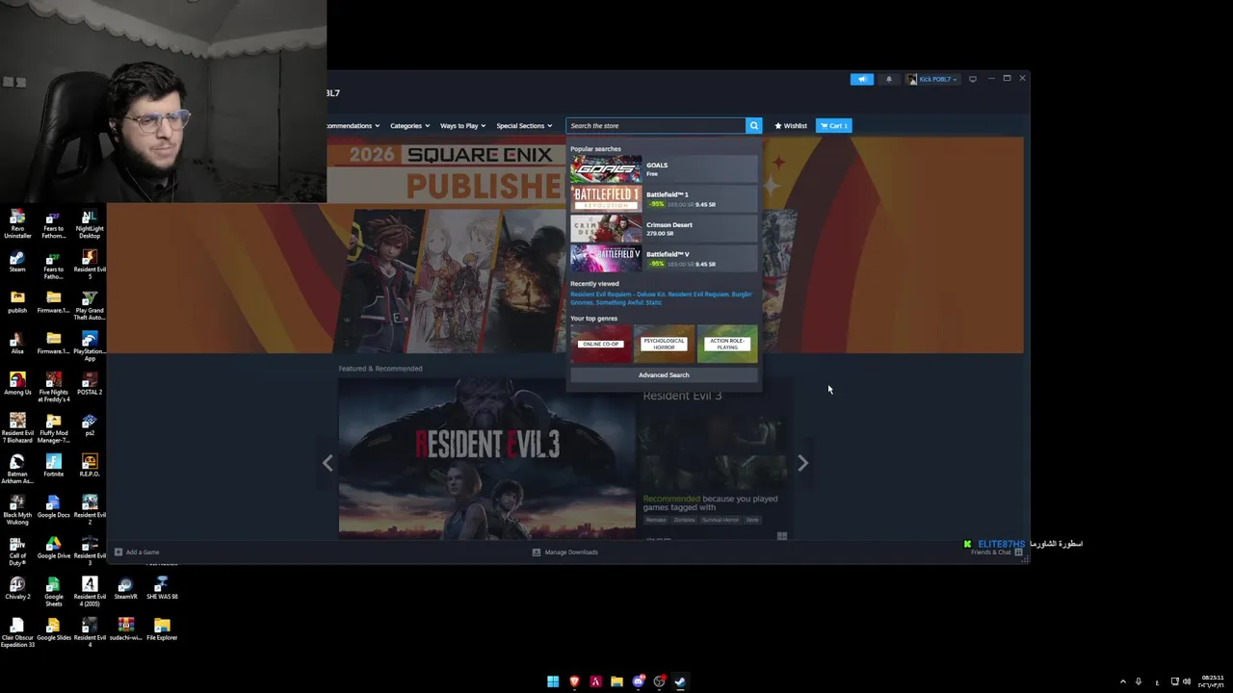Select the POSTAL 2 desktop shortcut
This screenshot has height=693, width=1233.
point(90,384)
